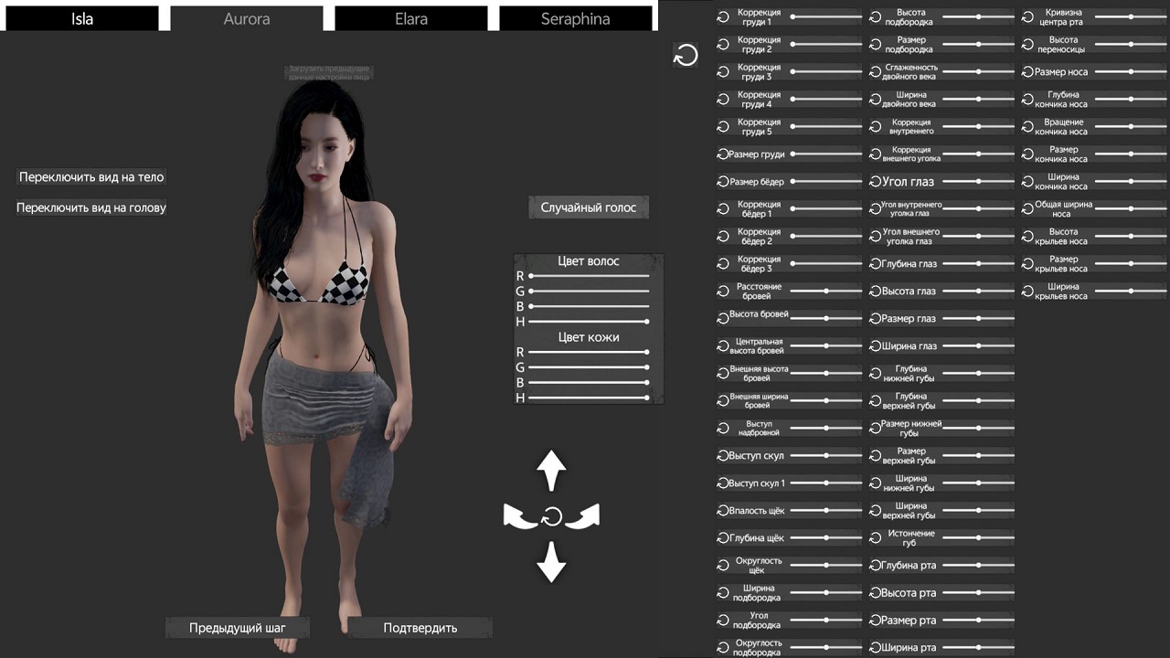The image size is (1170, 658).
Task: Reset the Размер носа value
Action: tap(1028, 72)
